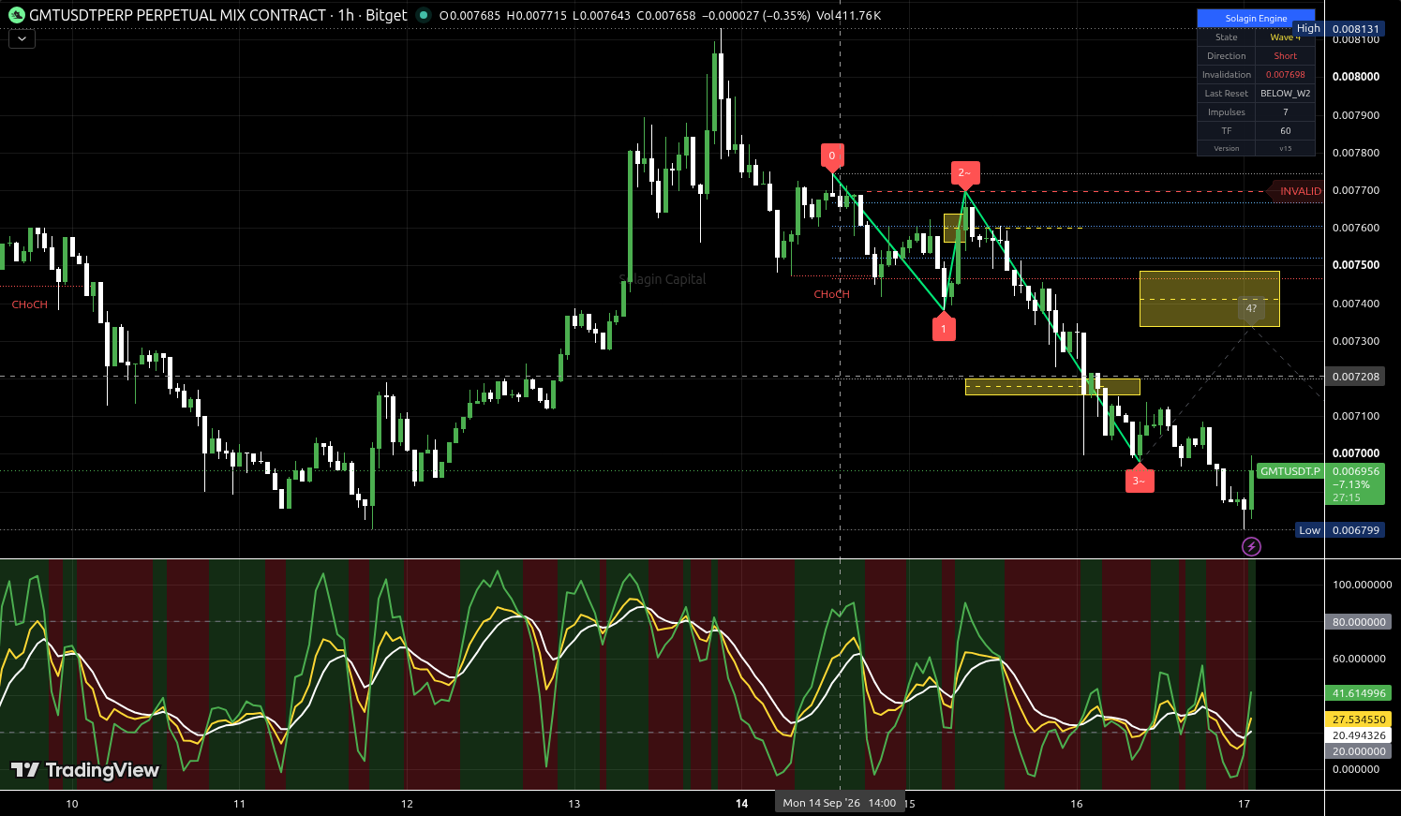
Task: Select the gray projected 4? marker
Action: (1251, 309)
